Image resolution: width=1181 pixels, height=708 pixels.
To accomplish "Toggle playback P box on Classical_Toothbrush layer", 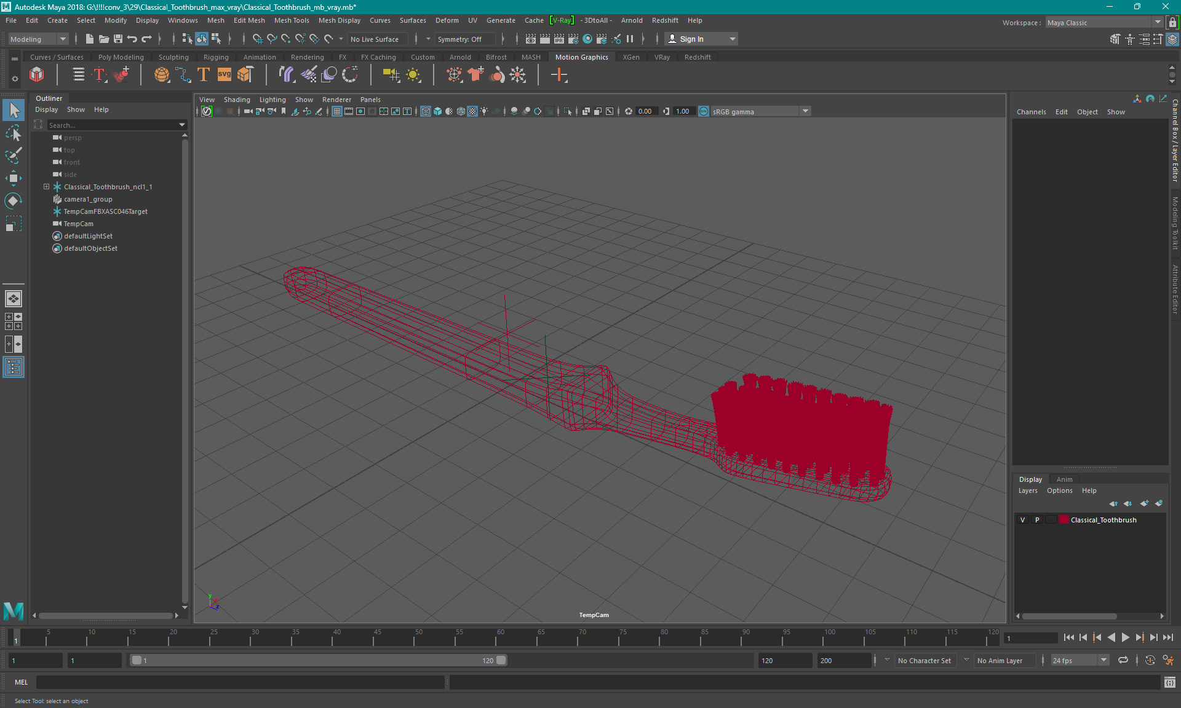I will [x=1037, y=520].
